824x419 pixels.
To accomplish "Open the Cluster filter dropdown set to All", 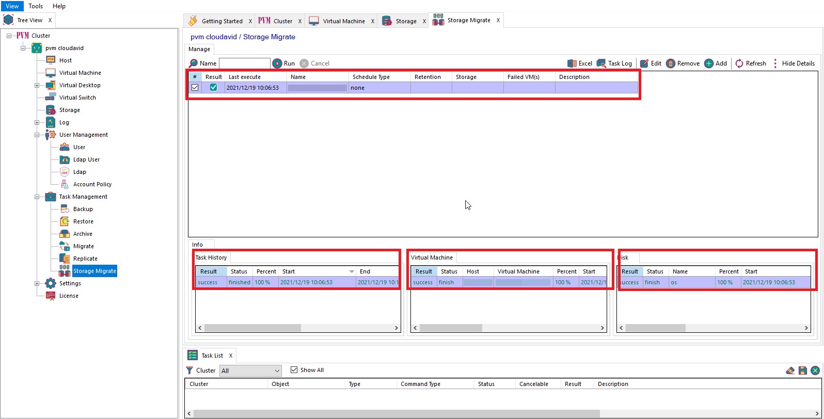I will click(250, 370).
